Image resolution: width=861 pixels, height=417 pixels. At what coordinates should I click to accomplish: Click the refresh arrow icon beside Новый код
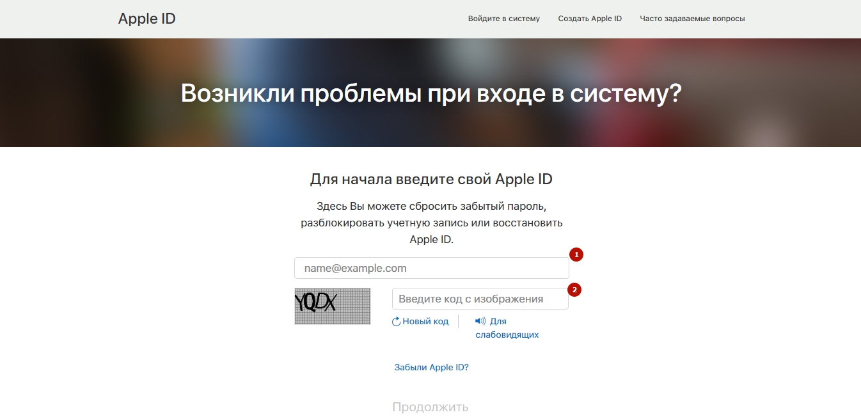pos(396,322)
